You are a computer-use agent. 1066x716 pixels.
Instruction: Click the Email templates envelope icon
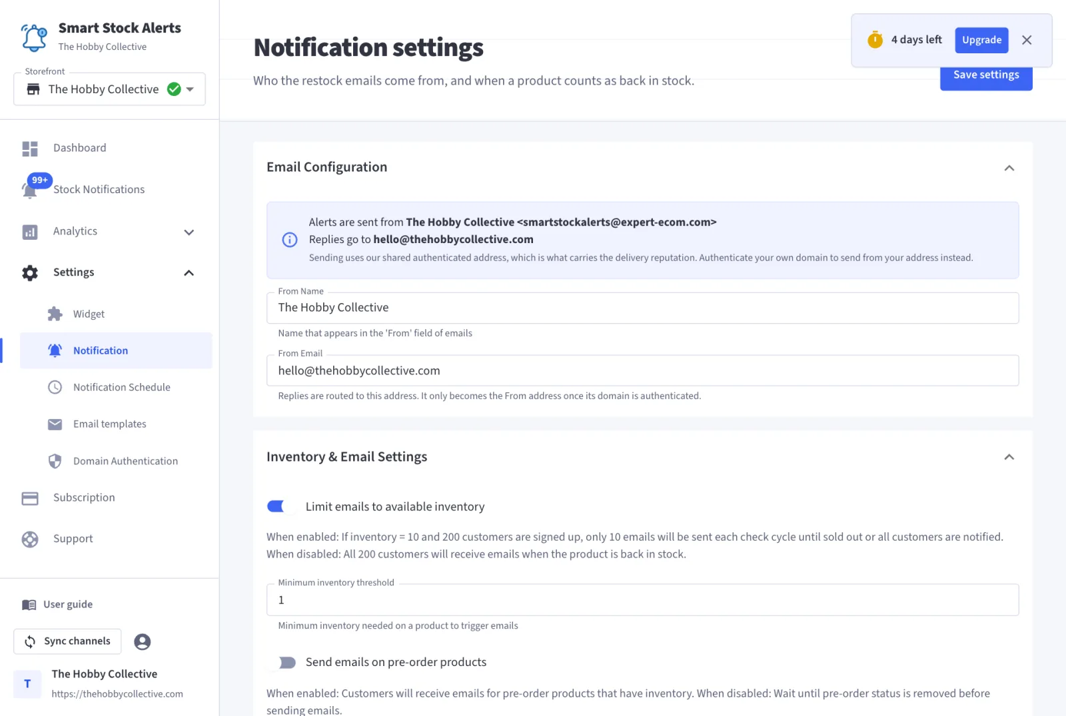pos(55,424)
